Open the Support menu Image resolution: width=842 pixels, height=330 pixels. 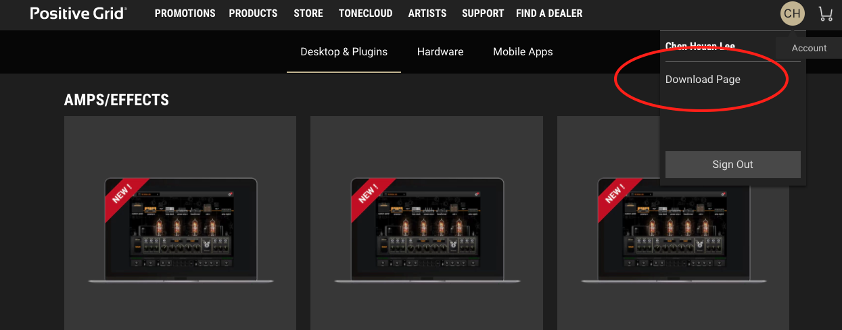483,13
